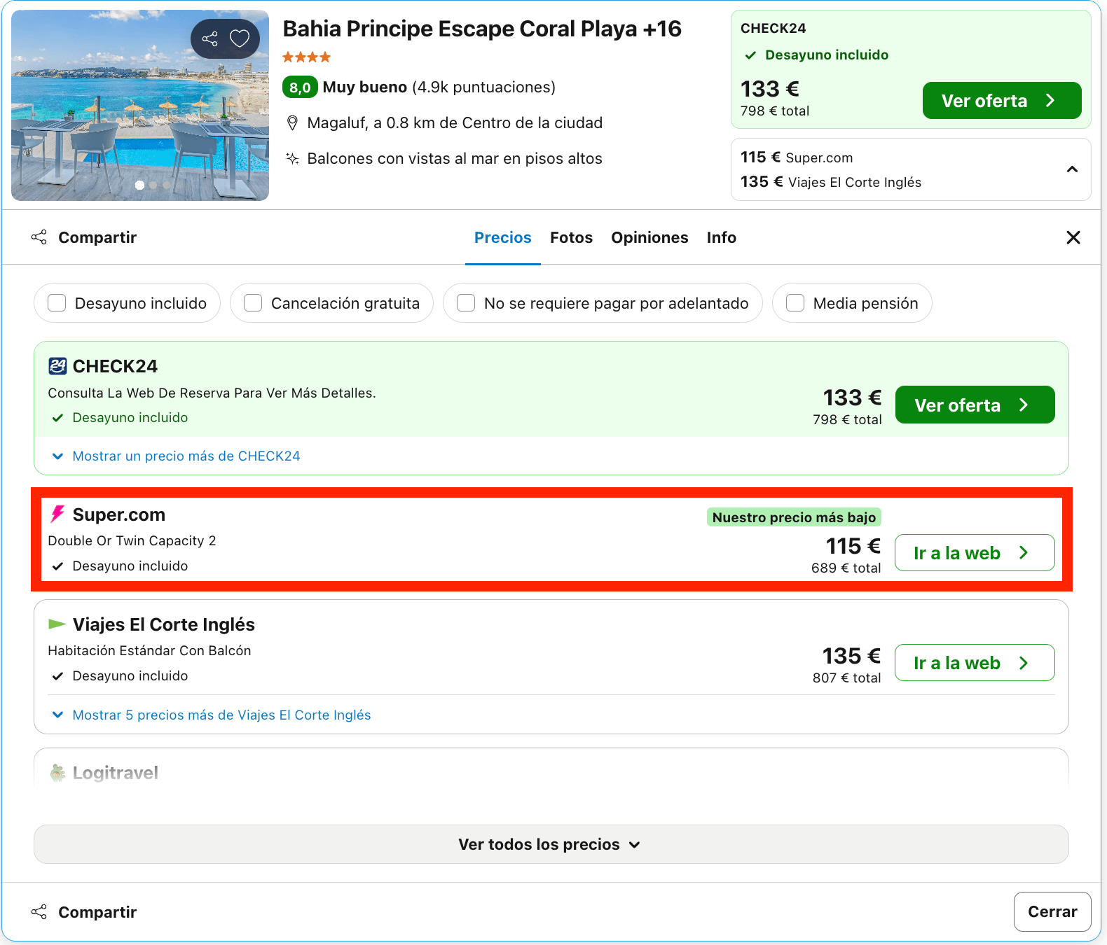This screenshot has height=945, width=1107.
Task: Close the details panel with the X icon
Action: (1073, 237)
